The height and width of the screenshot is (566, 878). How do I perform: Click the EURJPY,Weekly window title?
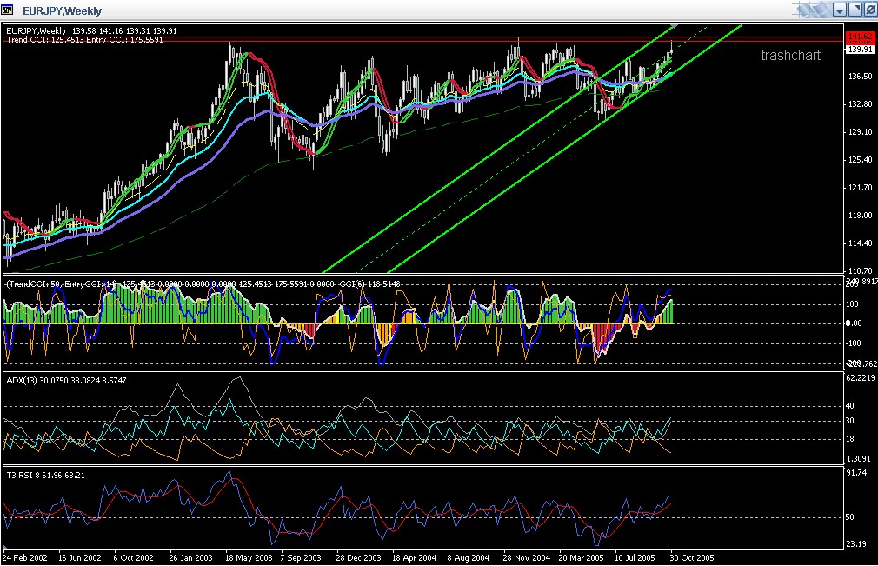[62, 10]
